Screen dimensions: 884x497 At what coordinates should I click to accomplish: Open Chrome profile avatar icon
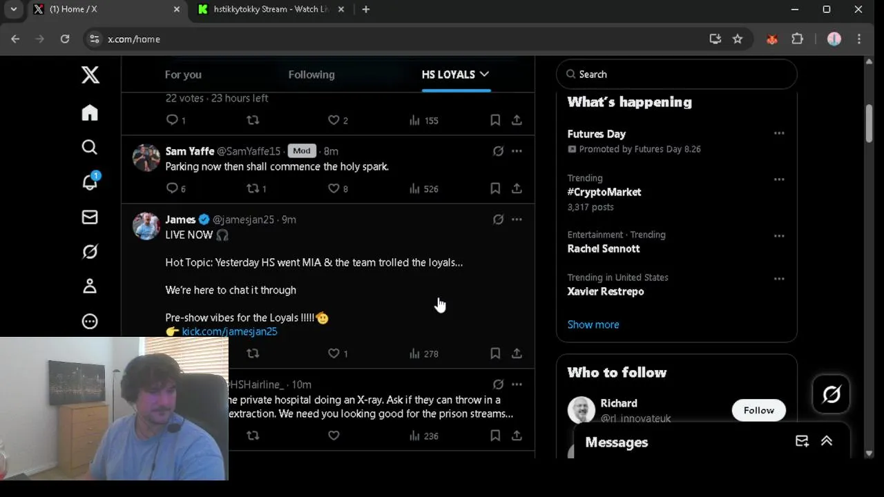tap(834, 39)
